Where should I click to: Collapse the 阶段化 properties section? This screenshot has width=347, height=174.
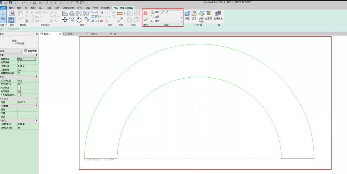point(37,120)
